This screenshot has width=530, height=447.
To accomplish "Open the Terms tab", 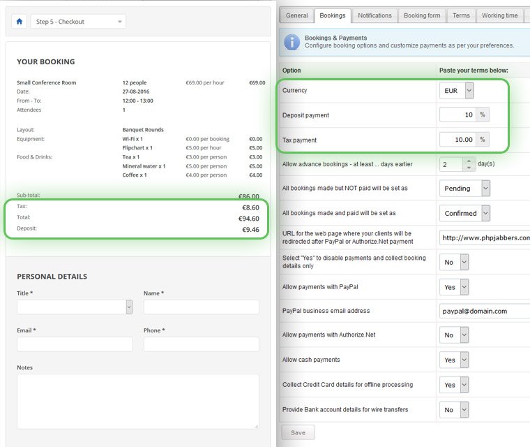I will [461, 15].
